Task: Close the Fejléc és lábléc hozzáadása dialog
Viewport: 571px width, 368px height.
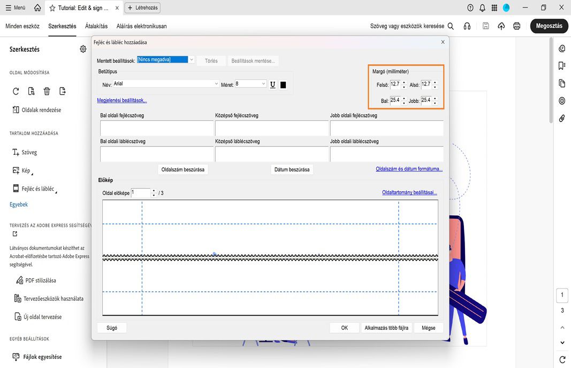Action: click(443, 42)
